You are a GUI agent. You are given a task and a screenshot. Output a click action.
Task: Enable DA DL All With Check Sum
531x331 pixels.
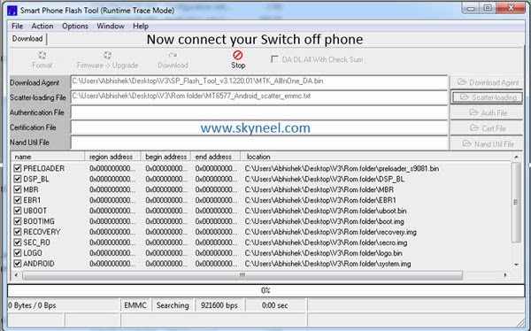(274, 59)
